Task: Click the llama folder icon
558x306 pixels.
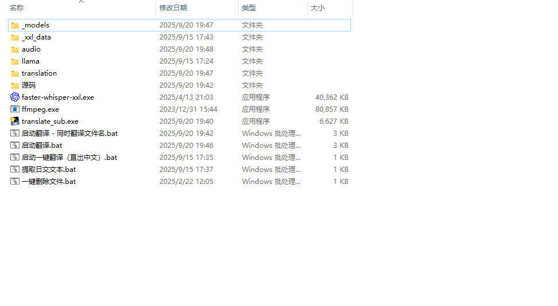Action: coord(14,61)
